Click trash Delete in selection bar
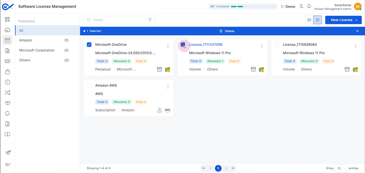This screenshot has width=365, height=173. (227, 31)
